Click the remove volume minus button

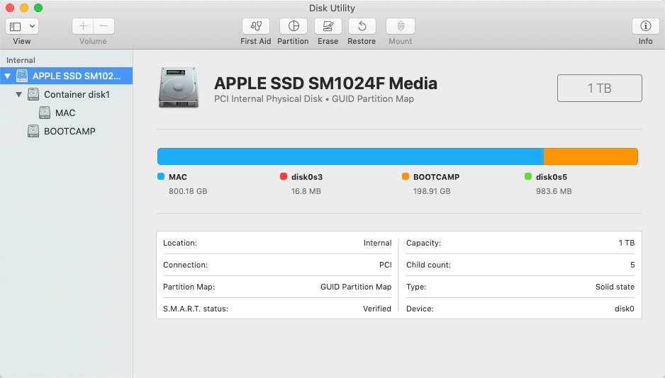pos(104,26)
